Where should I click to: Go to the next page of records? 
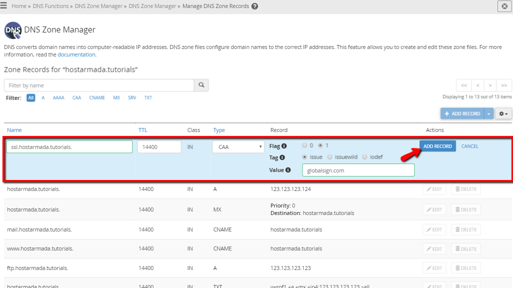490,85
